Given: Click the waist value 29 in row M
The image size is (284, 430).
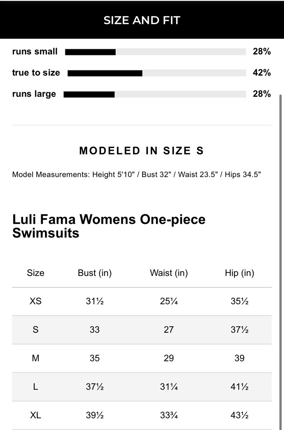Looking at the screenshot, I should pos(169,358).
